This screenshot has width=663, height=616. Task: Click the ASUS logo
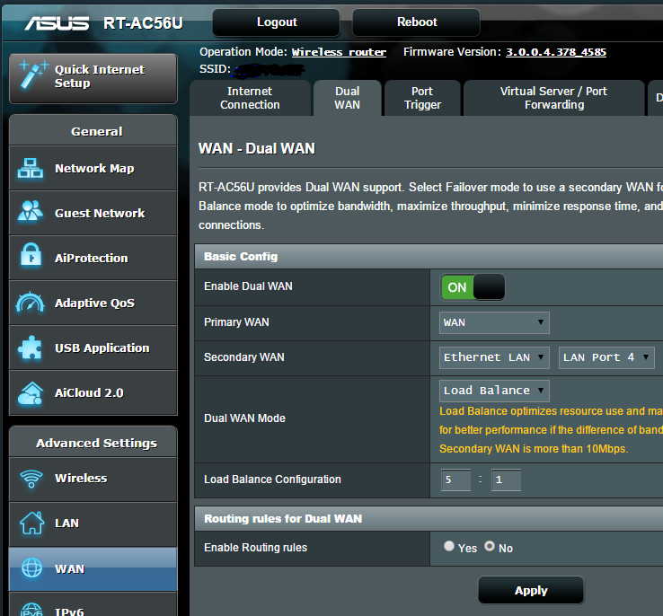tap(57, 23)
